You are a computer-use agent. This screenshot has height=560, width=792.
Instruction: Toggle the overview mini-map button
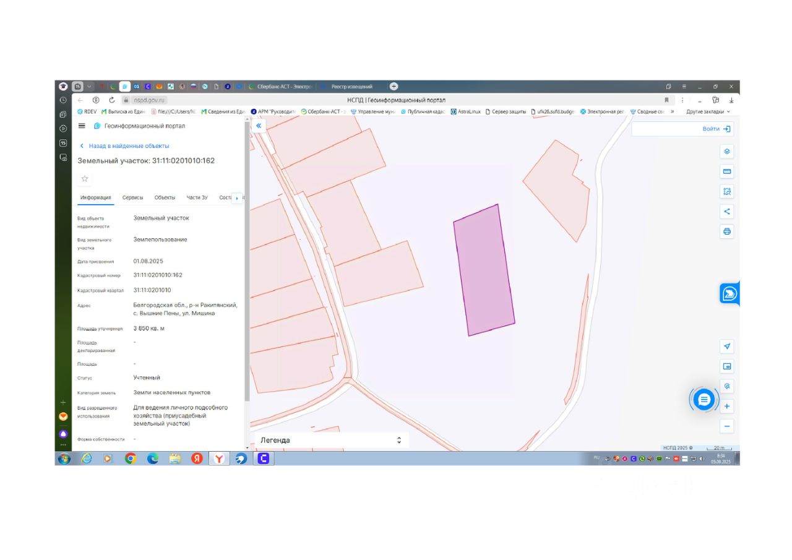point(727,366)
